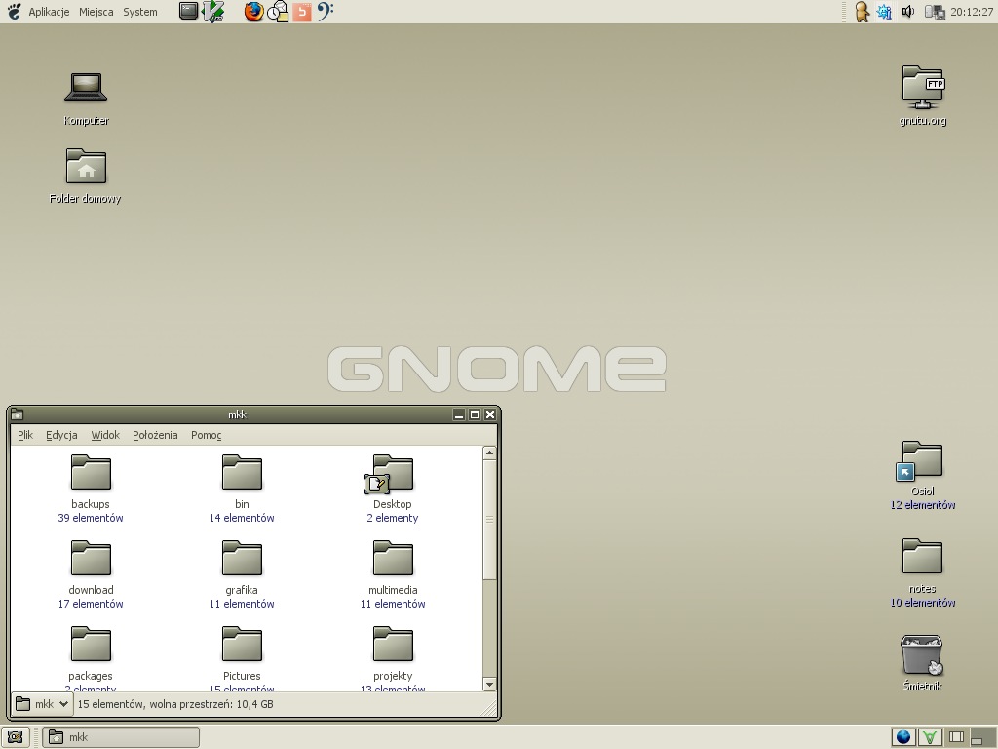The width and height of the screenshot is (998, 749).
Task: Open the Pomoc menu in mkk window
Action: pyautogui.click(x=207, y=435)
